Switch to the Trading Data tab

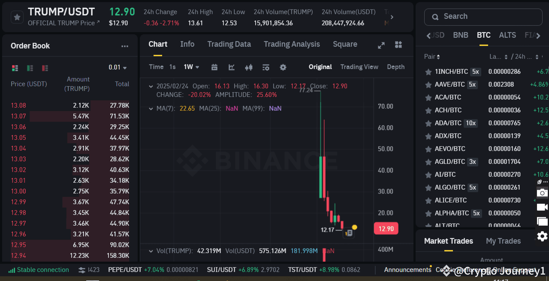tap(229, 44)
